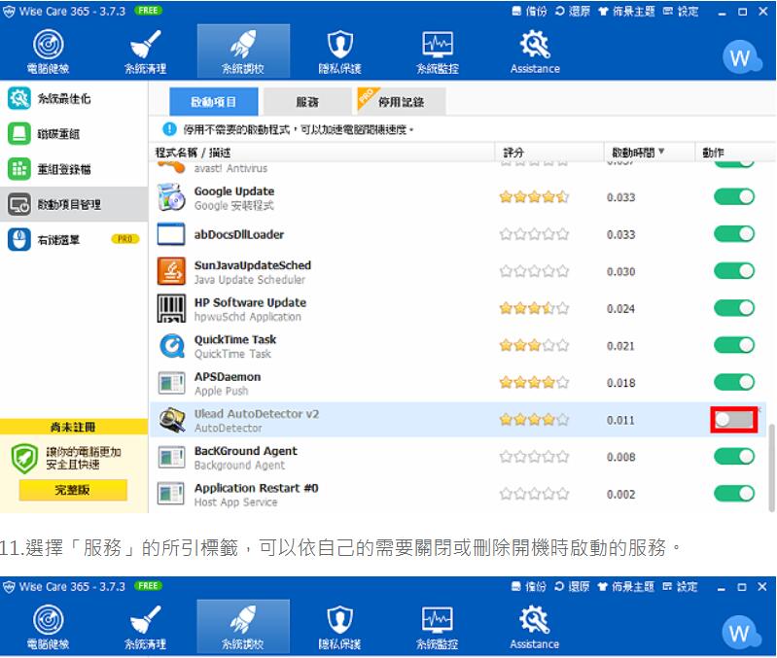The image size is (777, 658).
Task: Disable QuickTime Task startup toggle
Action: (734, 345)
